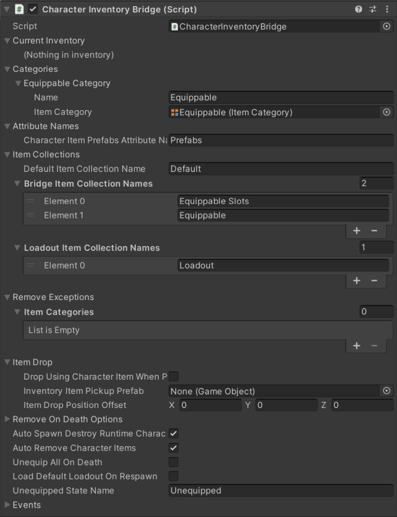Enable Unequip All On Death

(173, 462)
